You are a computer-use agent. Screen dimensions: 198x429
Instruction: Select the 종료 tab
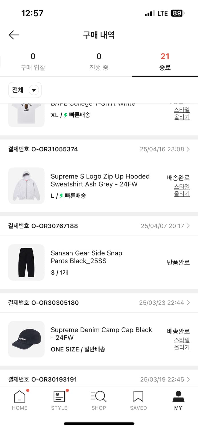(165, 62)
